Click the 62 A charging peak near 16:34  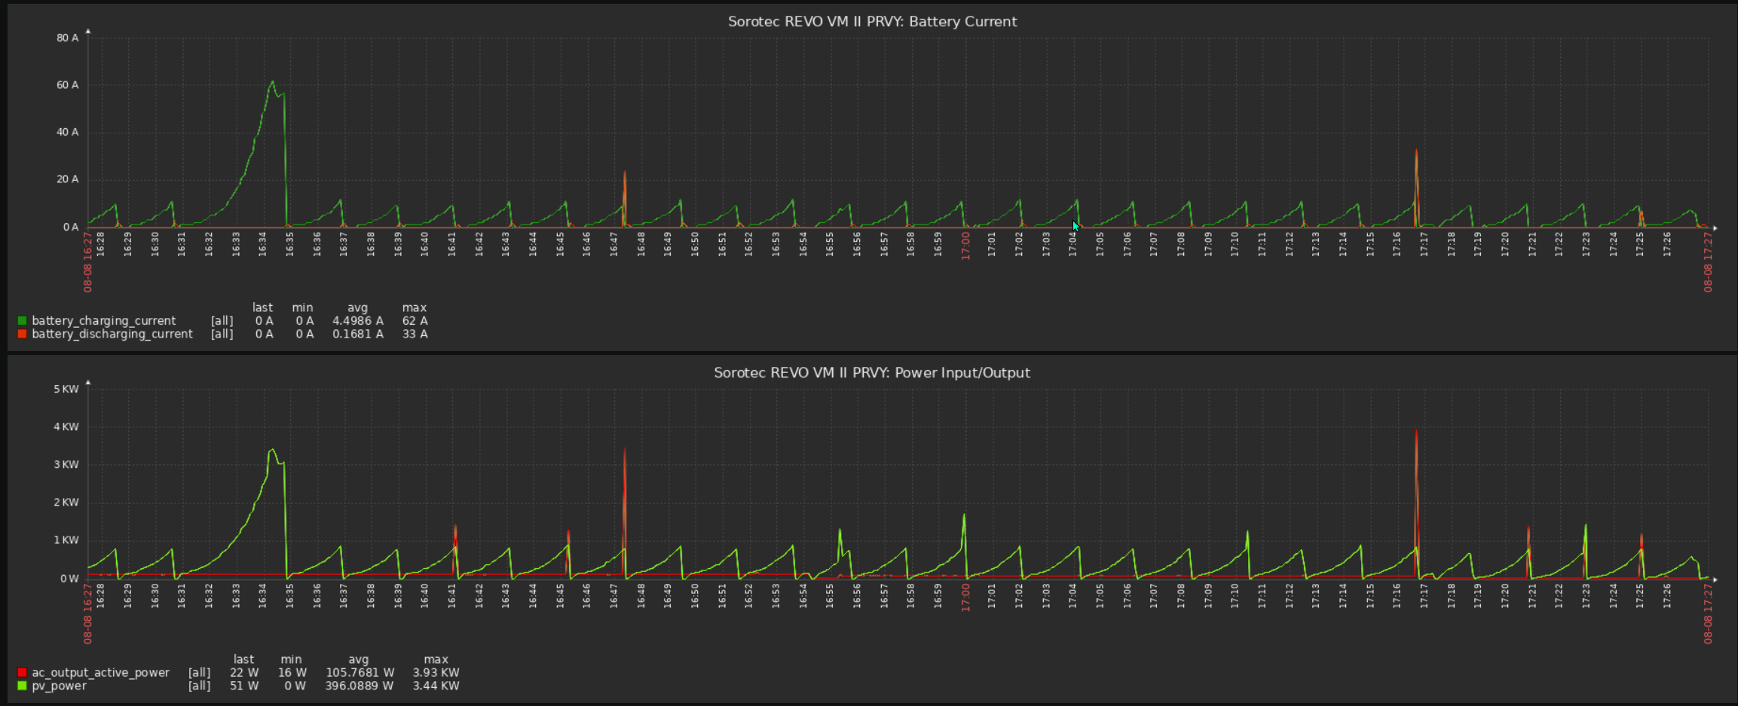[x=272, y=82]
